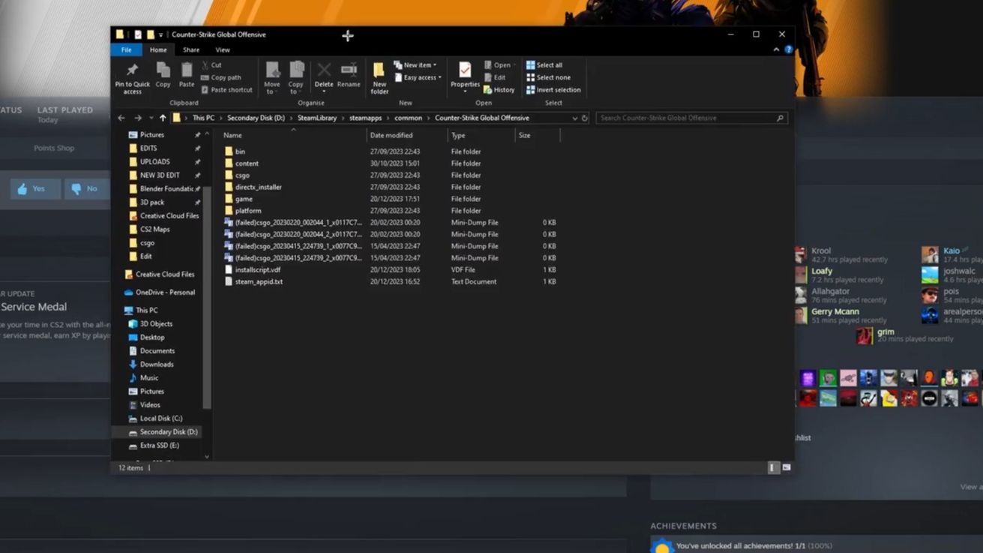Switch to the Home ribbon tab
This screenshot has width=983, height=553.
tap(158, 50)
